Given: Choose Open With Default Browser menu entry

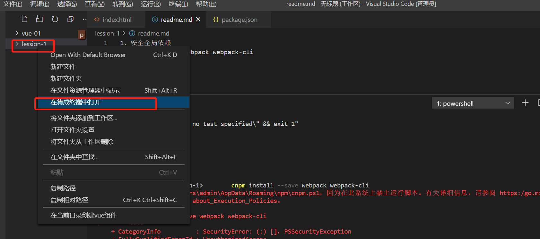Looking at the screenshot, I should click(114, 55).
